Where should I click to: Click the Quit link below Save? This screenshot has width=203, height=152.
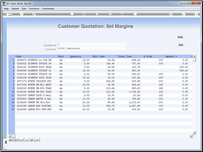(x=181, y=45)
